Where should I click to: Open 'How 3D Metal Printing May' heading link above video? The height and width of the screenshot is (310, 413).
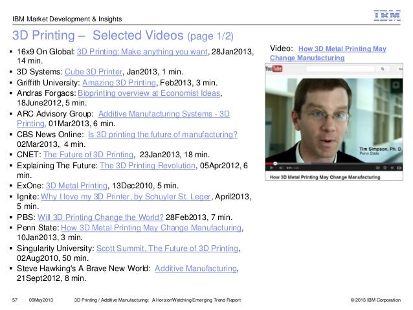coord(342,49)
